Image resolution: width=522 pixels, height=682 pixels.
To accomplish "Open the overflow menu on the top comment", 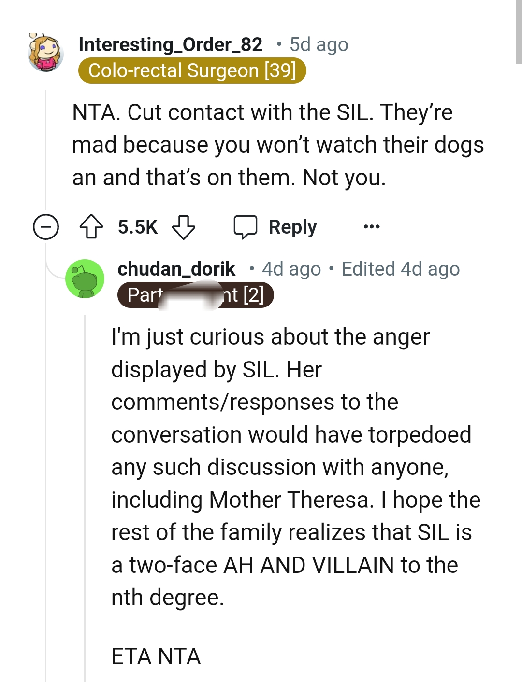I will click(371, 227).
